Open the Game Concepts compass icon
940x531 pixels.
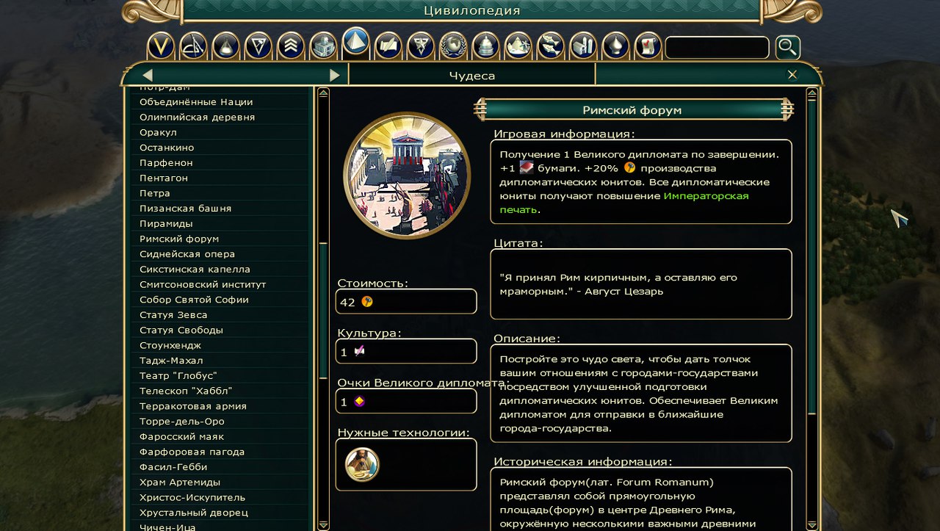click(193, 46)
